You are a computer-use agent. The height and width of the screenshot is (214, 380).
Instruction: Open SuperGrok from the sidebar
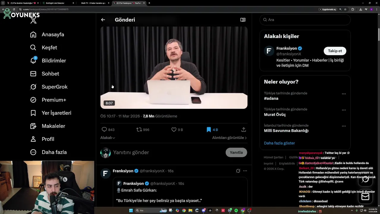coord(49,87)
